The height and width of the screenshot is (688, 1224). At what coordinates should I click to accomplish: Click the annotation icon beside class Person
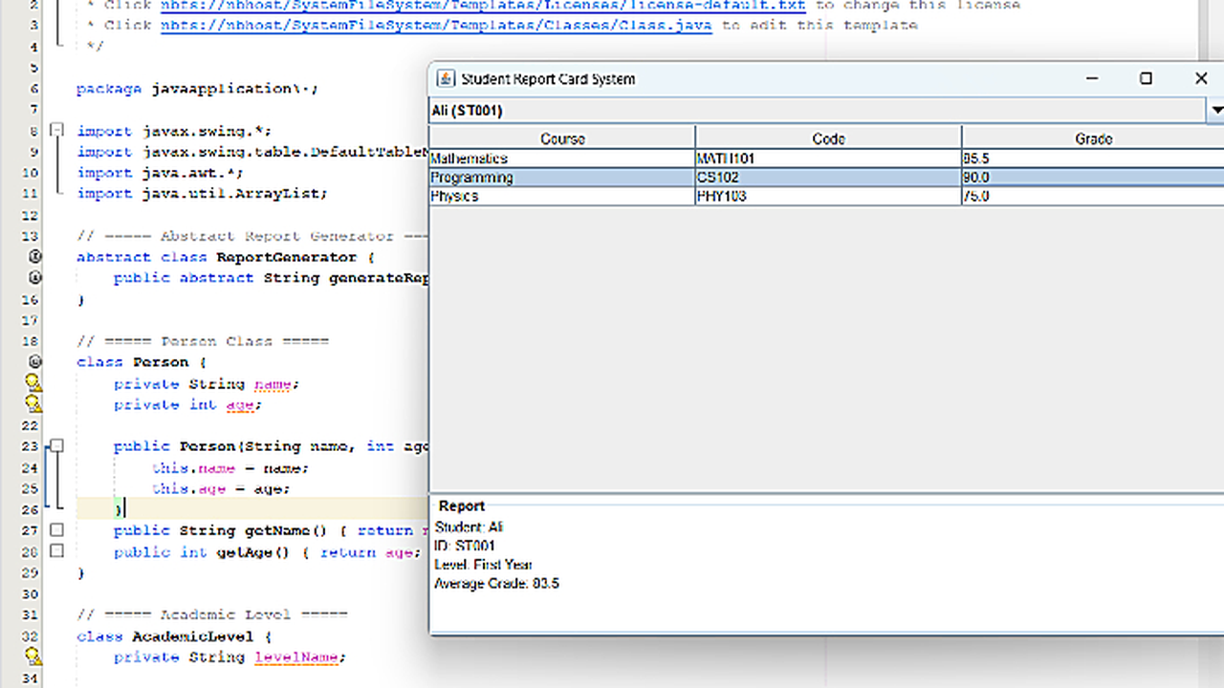tap(34, 361)
